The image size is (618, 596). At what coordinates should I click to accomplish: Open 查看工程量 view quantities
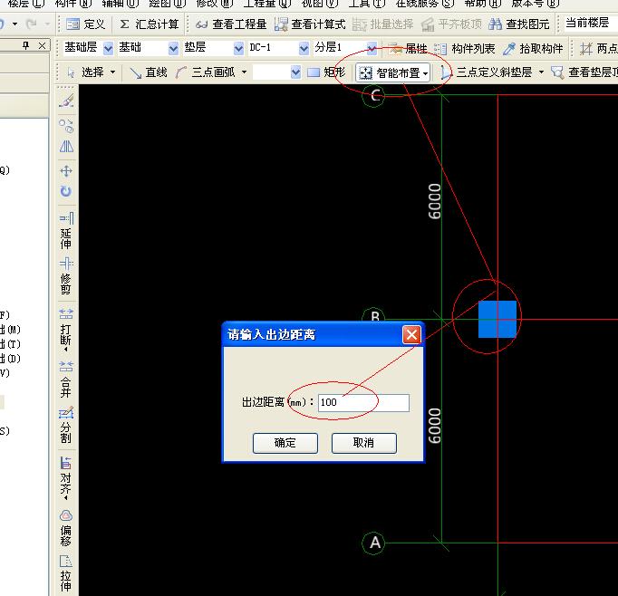point(231,24)
